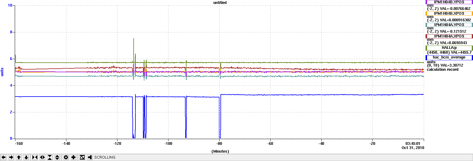Zoom out on the time axis (outward horizontal arrows)
This screenshot has width=473, height=161.
click(x=42, y=157)
